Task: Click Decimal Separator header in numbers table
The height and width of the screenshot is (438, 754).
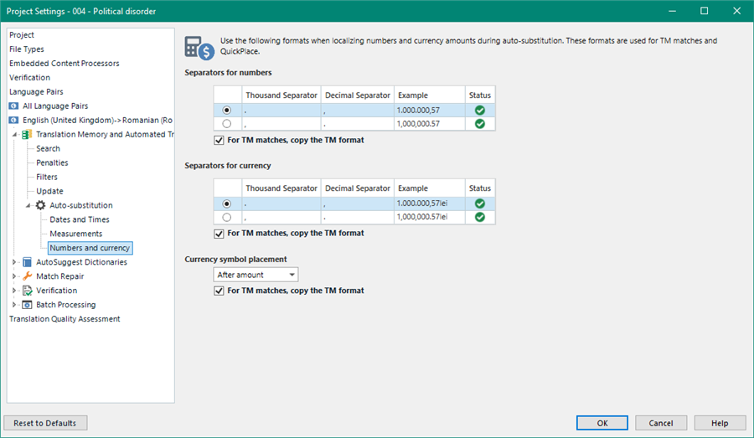Action: click(x=357, y=95)
